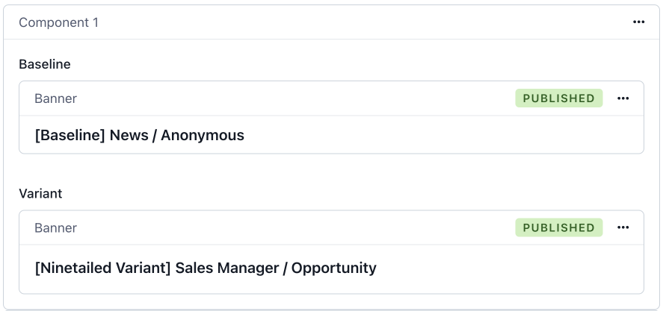Image resolution: width=666 pixels, height=311 pixels.
Task: Open the "[Baseline] News / Anonymous" entry
Action: click(x=140, y=135)
